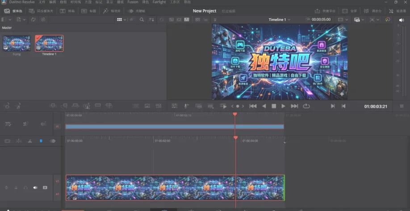Open the 调音台 audio mixer
Viewport: 410px width, 211px height.
(x=372, y=11)
